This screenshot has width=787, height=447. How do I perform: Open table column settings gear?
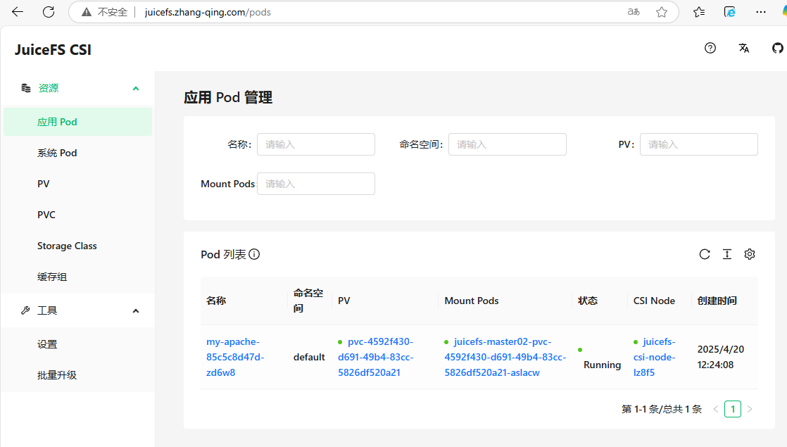(750, 254)
